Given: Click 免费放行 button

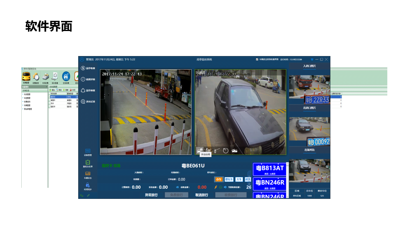Looking at the screenshot, I should (x=176, y=195).
